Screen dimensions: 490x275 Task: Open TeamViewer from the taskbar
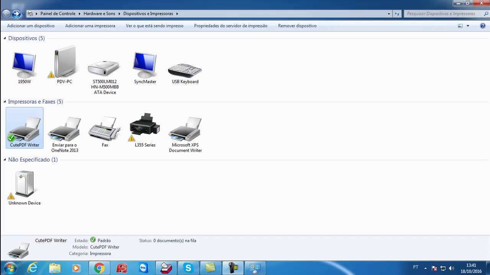[x=144, y=268]
